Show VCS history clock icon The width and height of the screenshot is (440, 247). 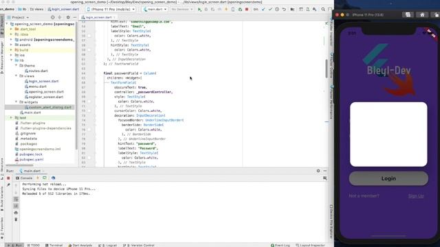277,9
